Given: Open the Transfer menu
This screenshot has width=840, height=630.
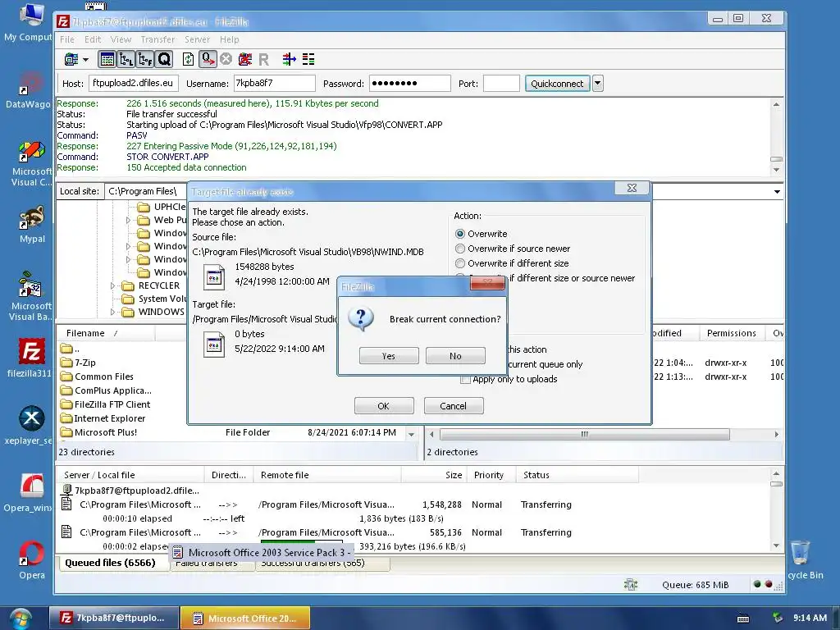Looking at the screenshot, I should [x=157, y=39].
